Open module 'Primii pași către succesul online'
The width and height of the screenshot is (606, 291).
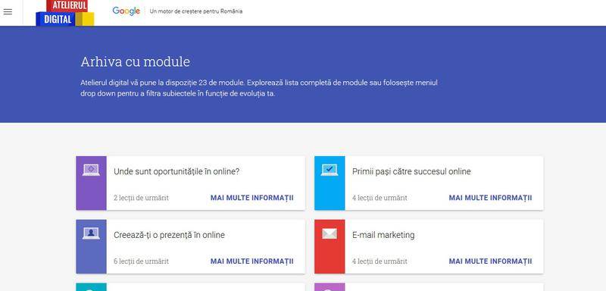point(411,171)
